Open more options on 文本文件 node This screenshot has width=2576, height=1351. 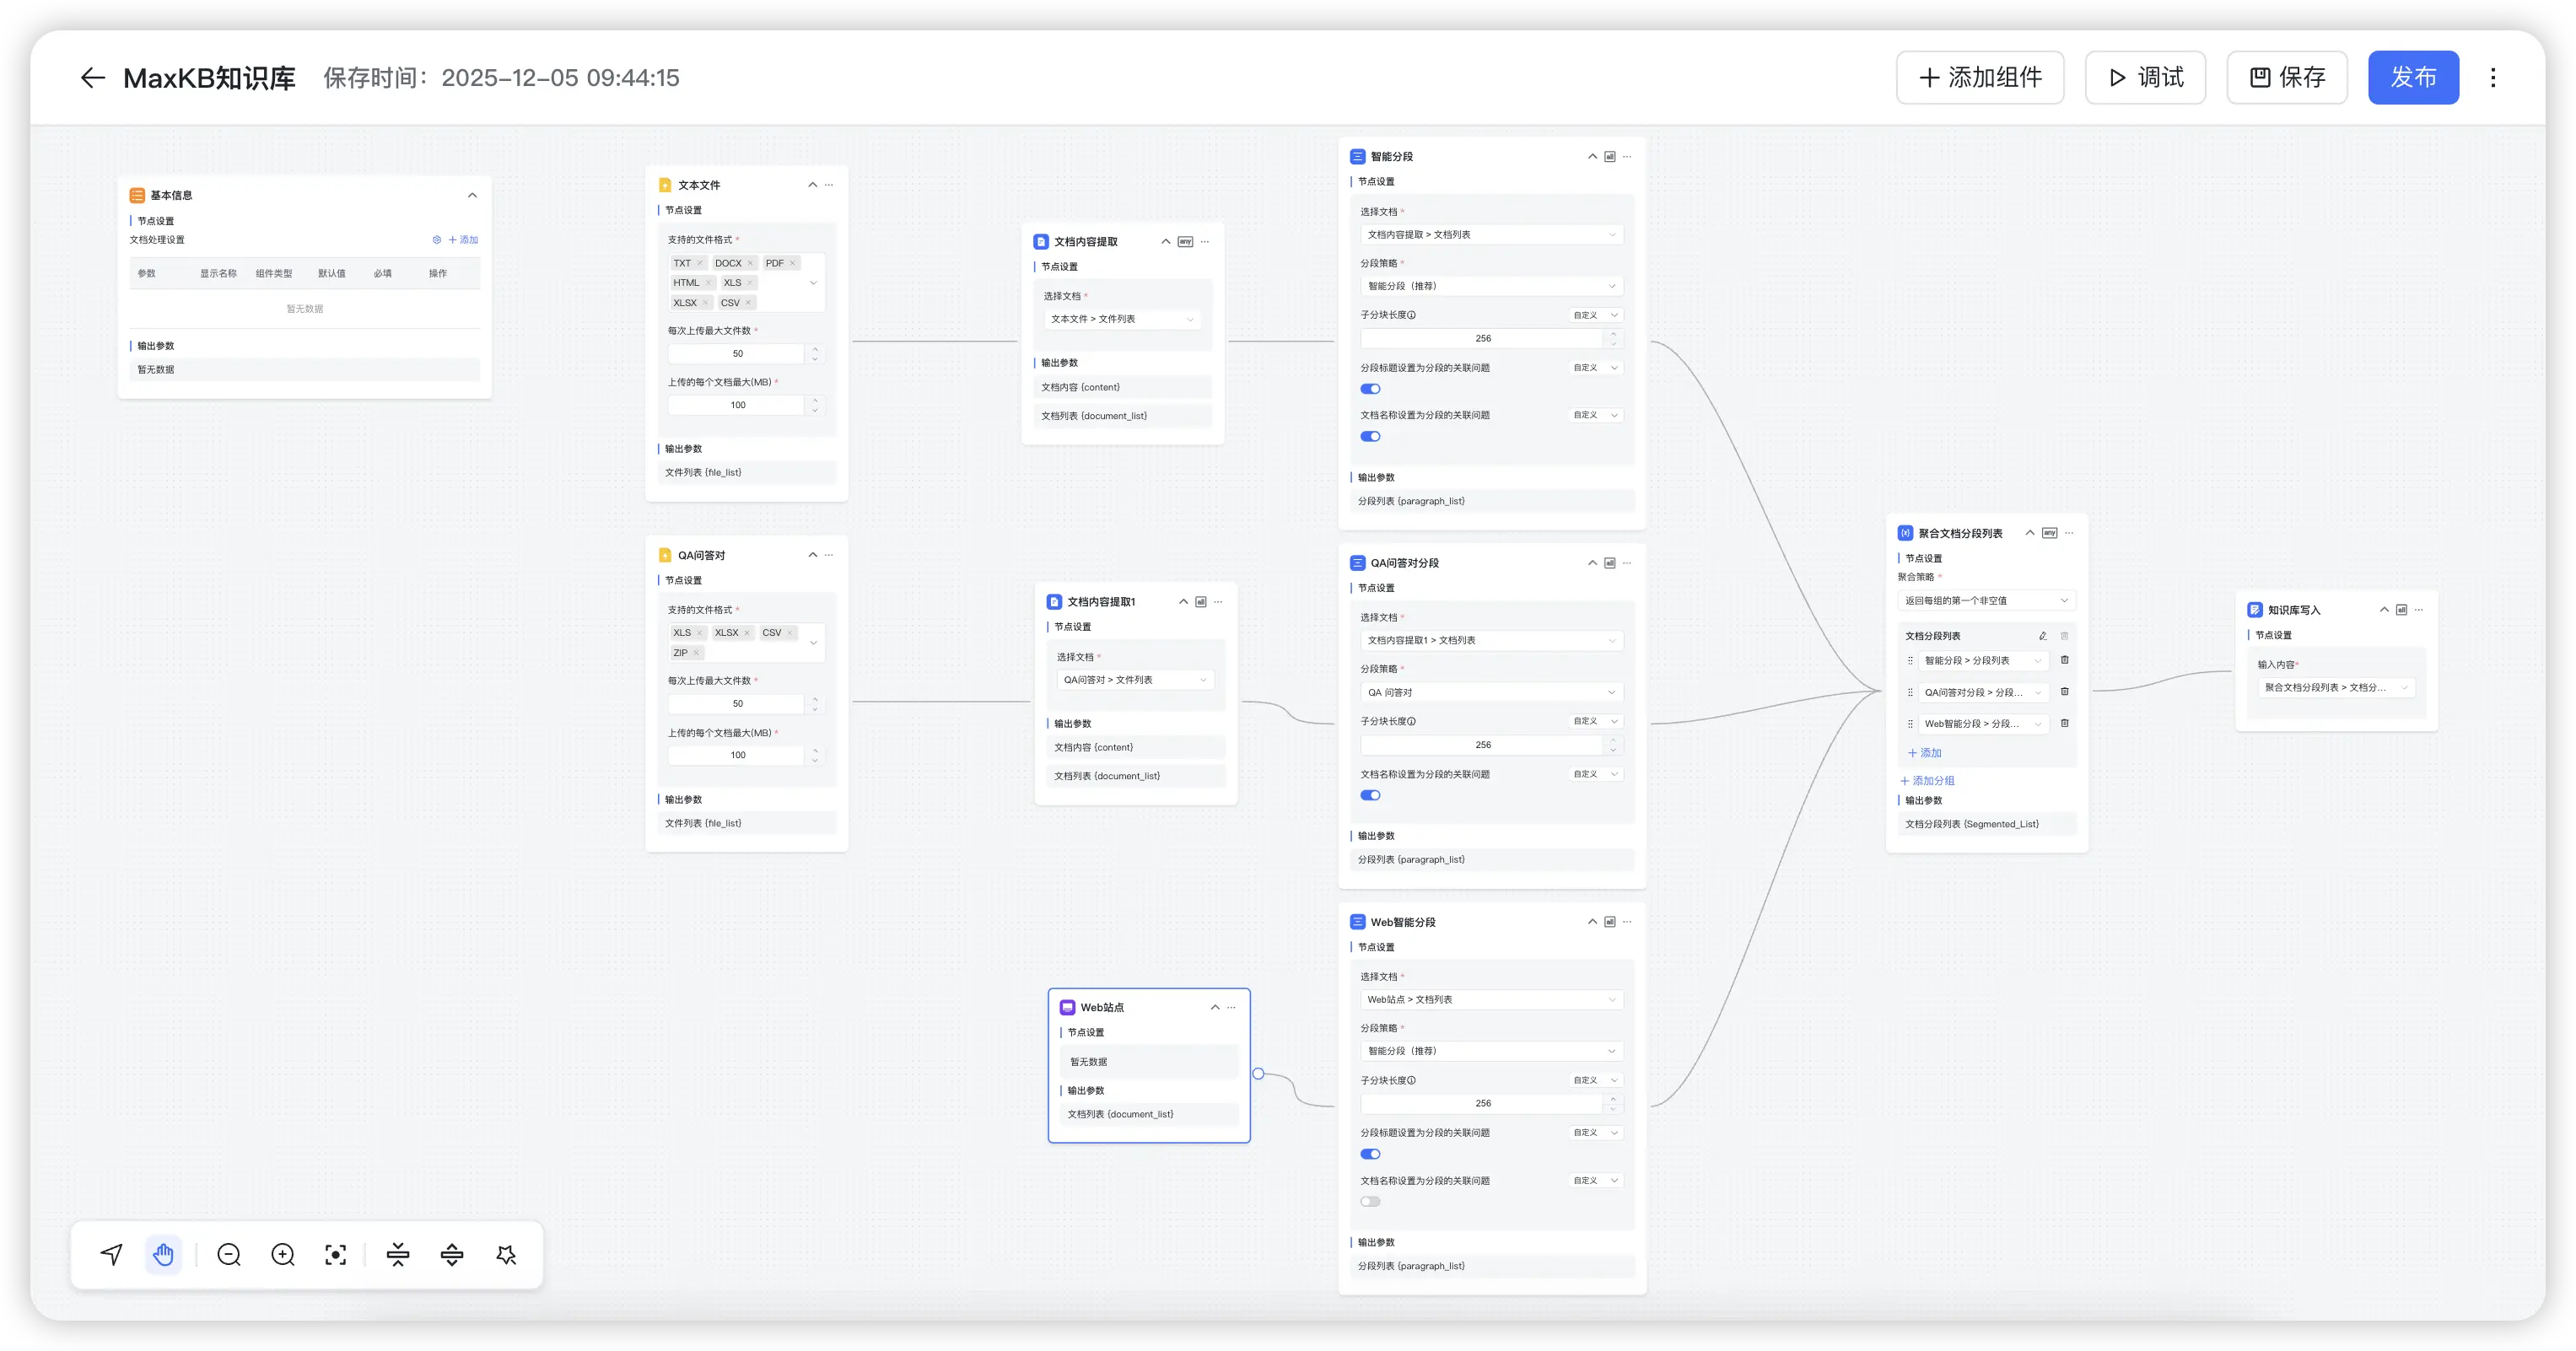[829, 185]
